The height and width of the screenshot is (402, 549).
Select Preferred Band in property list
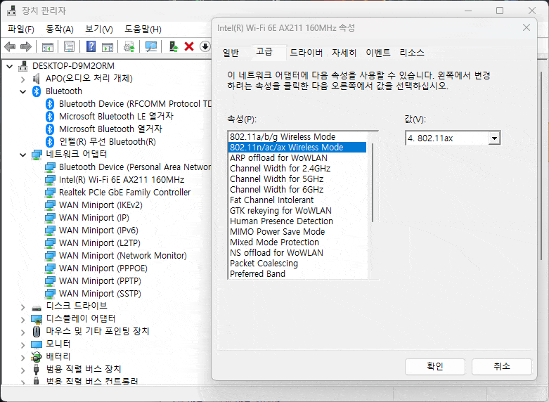coord(257,274)
